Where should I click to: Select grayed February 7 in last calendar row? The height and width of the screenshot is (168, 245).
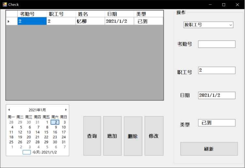click(x=65, y=147)
